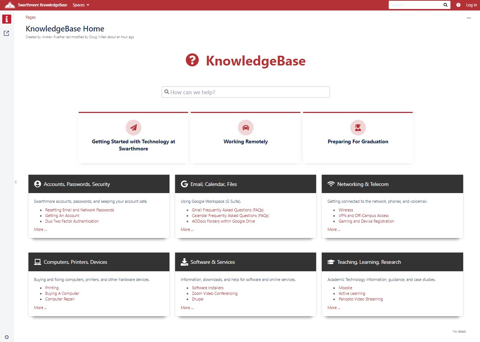Open the red info sidebar icon
The width and height of the screenshot is (480, 342).
click(6, 19)
